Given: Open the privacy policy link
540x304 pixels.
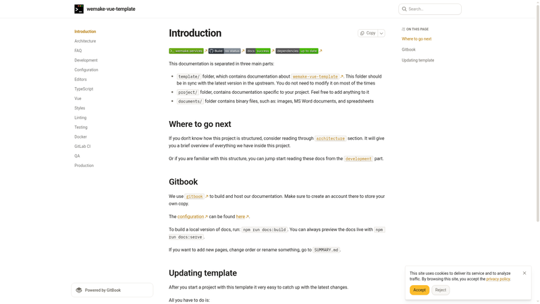Looking at the screenshot, I should click(497, 279).
